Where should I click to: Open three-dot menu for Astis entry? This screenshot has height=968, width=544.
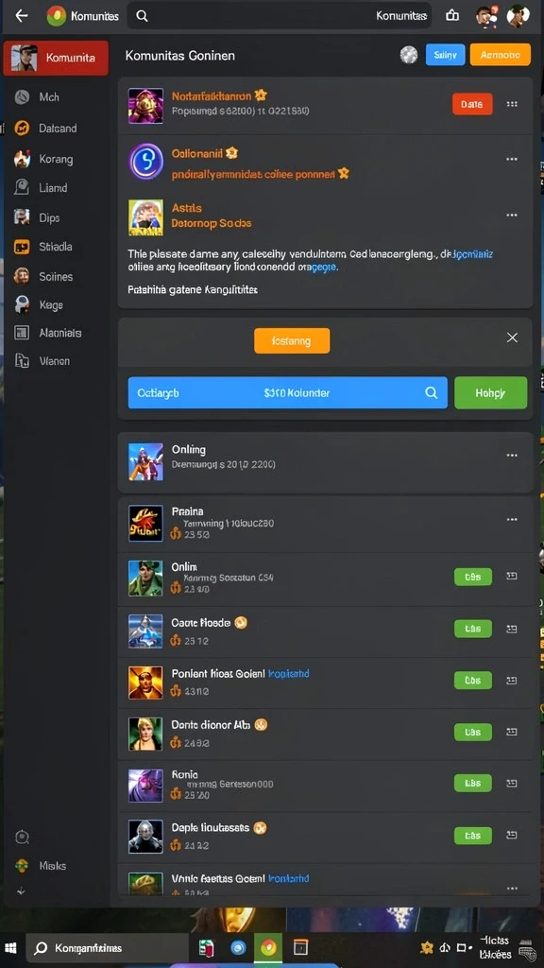click(511, 216)
